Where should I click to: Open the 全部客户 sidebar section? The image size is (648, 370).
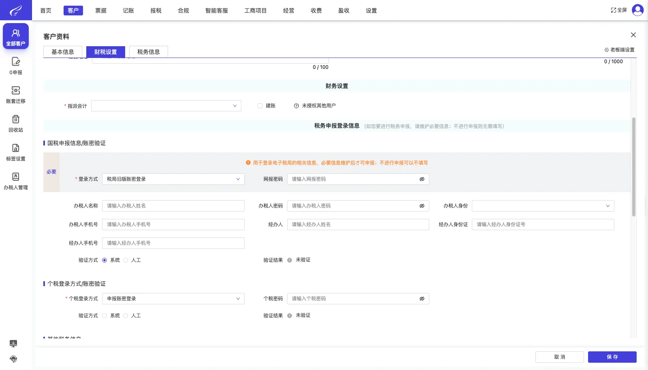16,36
